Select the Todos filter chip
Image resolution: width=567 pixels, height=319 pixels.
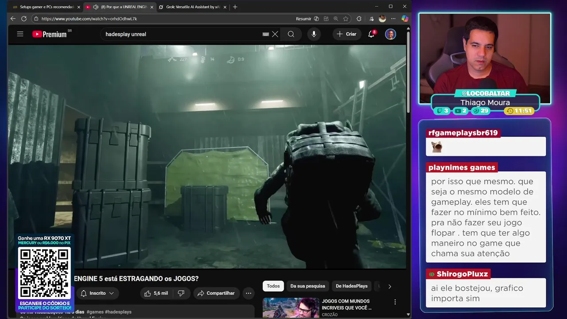(x=273, y=286)
